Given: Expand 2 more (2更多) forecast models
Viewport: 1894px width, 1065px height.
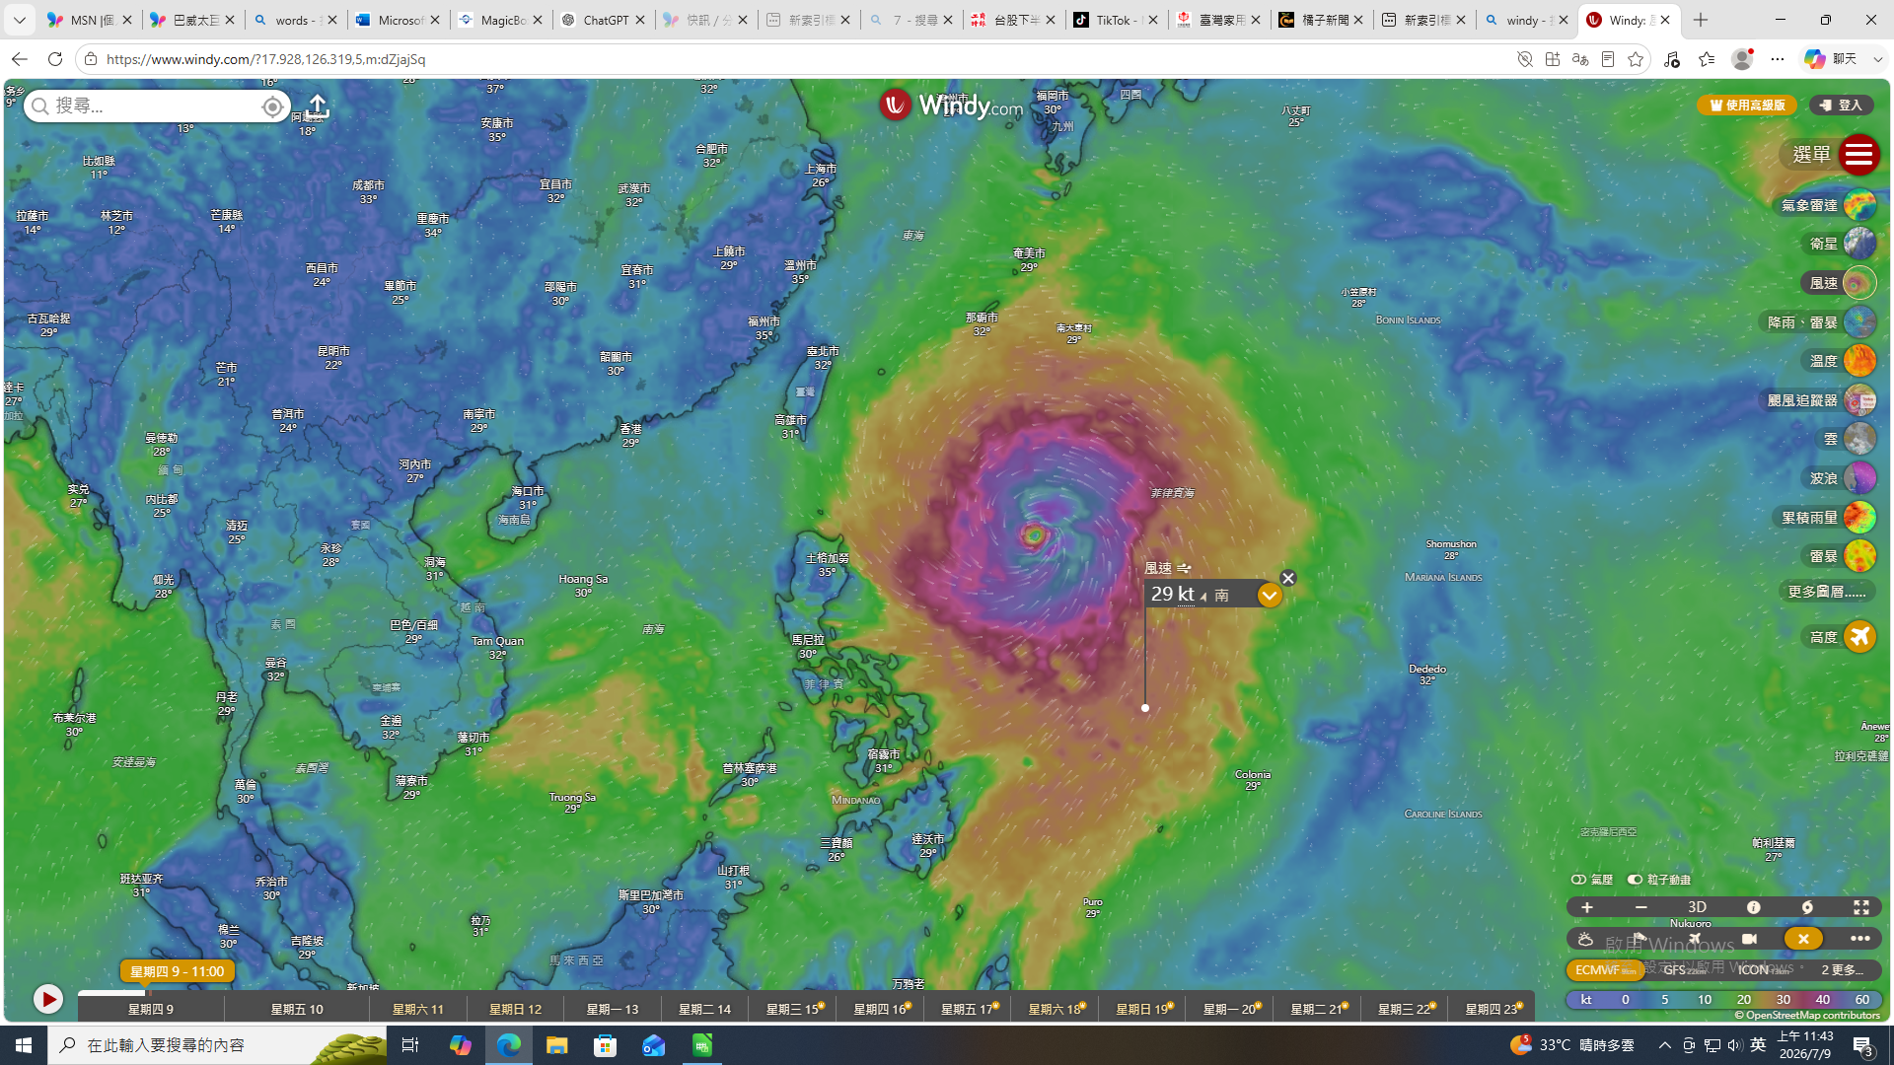Looking at the screenshot, I should point(1842,970).
